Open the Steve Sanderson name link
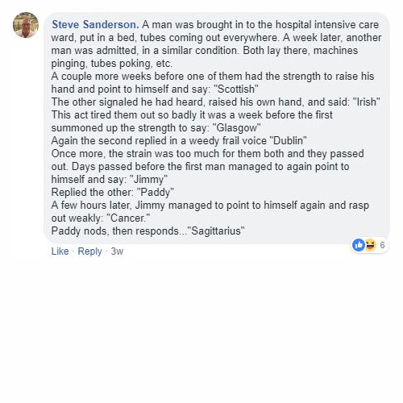The height and width of the screenshot is (403, 403). click(x=95, y=24)
